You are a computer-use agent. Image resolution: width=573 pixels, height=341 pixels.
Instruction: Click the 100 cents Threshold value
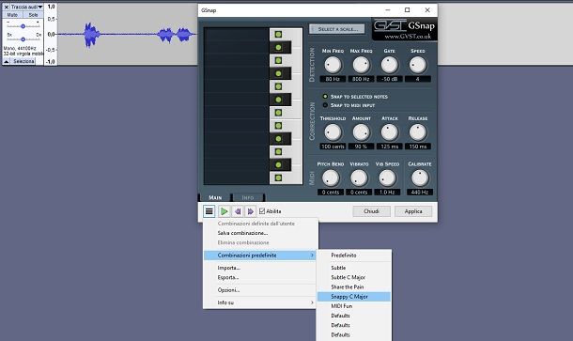tap(333, 147)
